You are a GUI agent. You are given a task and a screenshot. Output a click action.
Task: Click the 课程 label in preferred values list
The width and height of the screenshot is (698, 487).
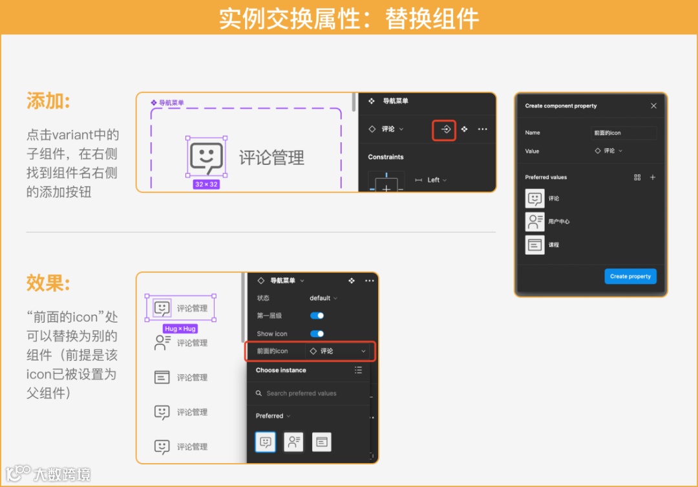[554, 244]
